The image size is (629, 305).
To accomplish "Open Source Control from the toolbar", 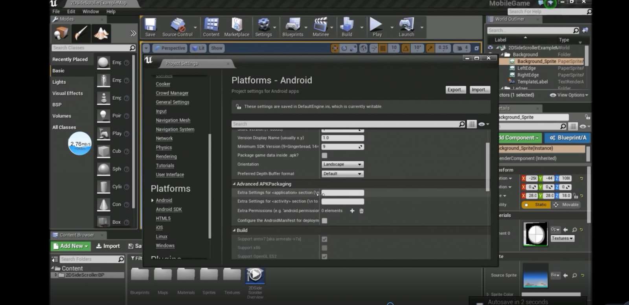I will click(177, 27).
